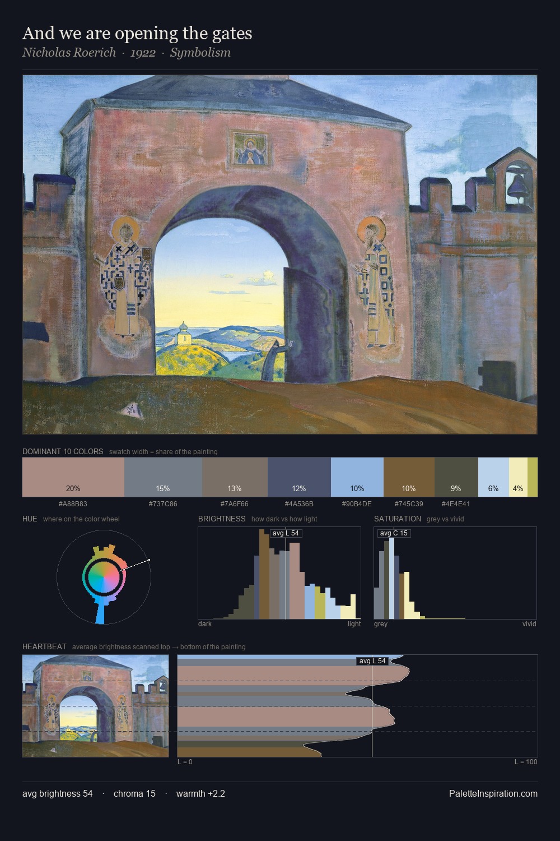Viewport: 560px width, 841px height.
Task: Click the hex code #A88B83
Action: coord(73,504)
